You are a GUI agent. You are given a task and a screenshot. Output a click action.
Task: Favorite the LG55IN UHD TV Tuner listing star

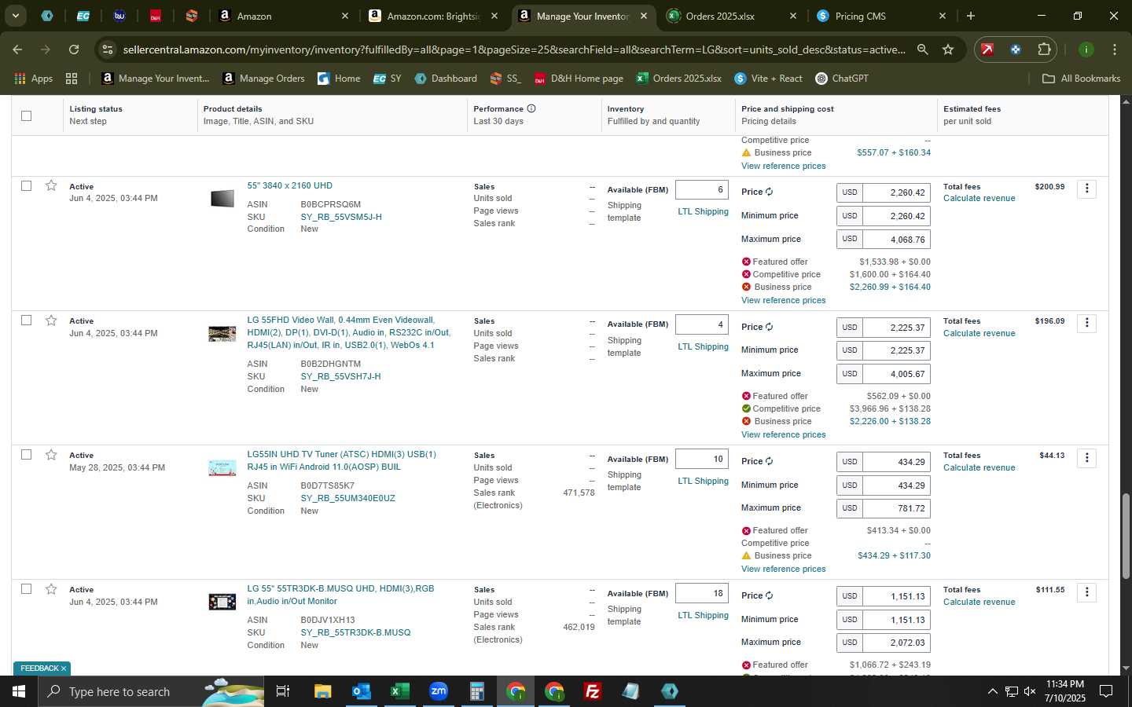point(51,455)
